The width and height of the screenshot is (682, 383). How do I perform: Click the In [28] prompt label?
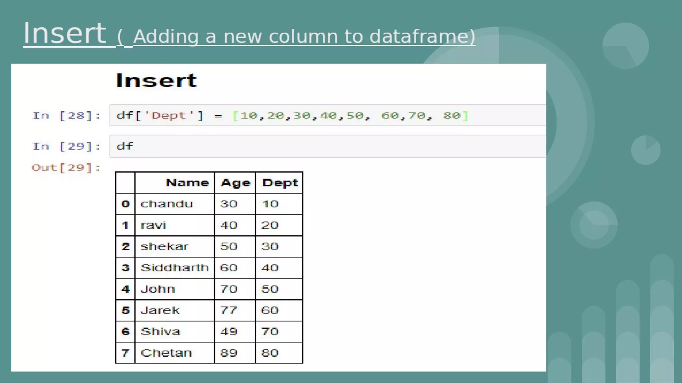pyautogui.click(x=66, y=116)
